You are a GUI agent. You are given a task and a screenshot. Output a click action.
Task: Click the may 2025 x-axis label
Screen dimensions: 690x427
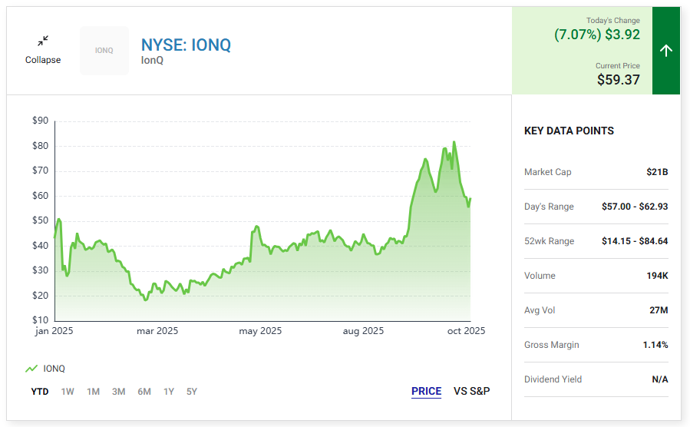[260, 331]
